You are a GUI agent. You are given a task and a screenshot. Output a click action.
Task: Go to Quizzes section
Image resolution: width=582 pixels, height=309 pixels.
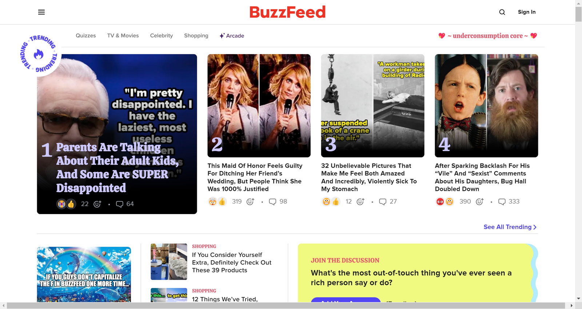(x=86, y=36)
